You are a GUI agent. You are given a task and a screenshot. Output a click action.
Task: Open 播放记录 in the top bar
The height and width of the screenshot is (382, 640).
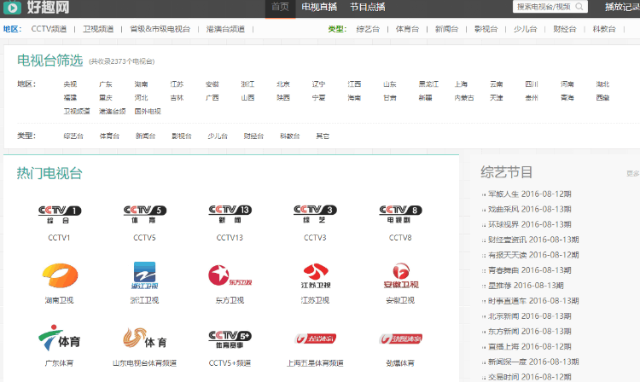point(622,7)
